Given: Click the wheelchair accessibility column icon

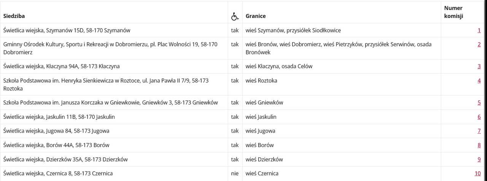Looking at the screenshot, I should point(235,16).
